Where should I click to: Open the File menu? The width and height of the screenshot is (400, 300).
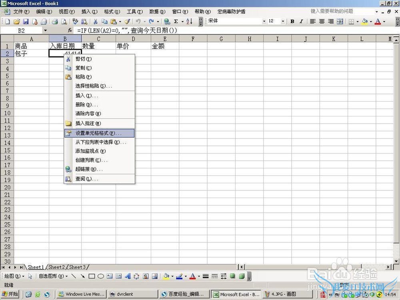[21, 12]
